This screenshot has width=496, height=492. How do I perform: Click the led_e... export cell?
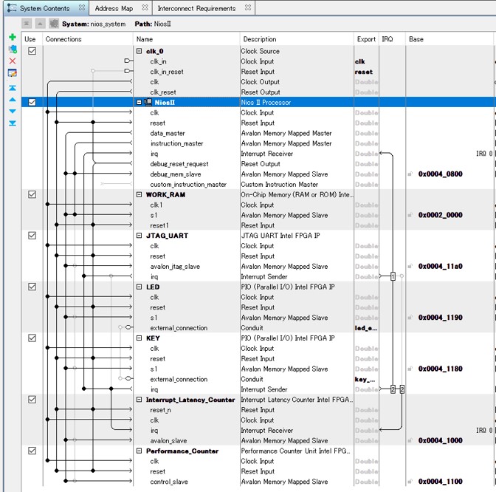click(366, 328)
